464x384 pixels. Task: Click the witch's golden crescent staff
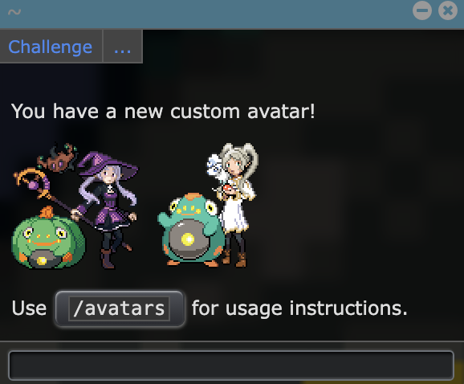tap(33, 182)
